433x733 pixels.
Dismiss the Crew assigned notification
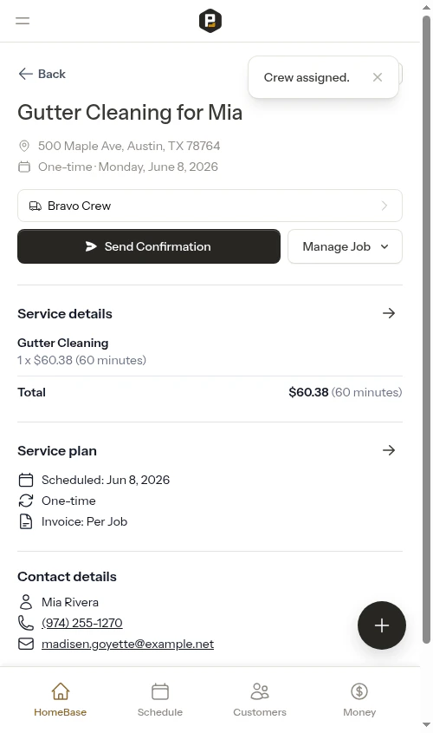point(378,77)
